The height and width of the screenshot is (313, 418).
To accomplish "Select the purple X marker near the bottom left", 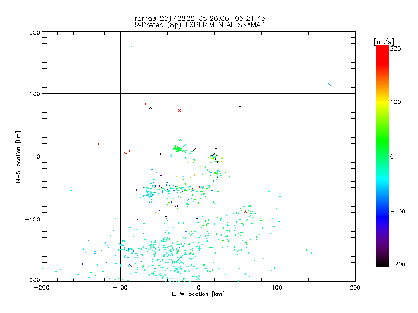I will [130, 265].
